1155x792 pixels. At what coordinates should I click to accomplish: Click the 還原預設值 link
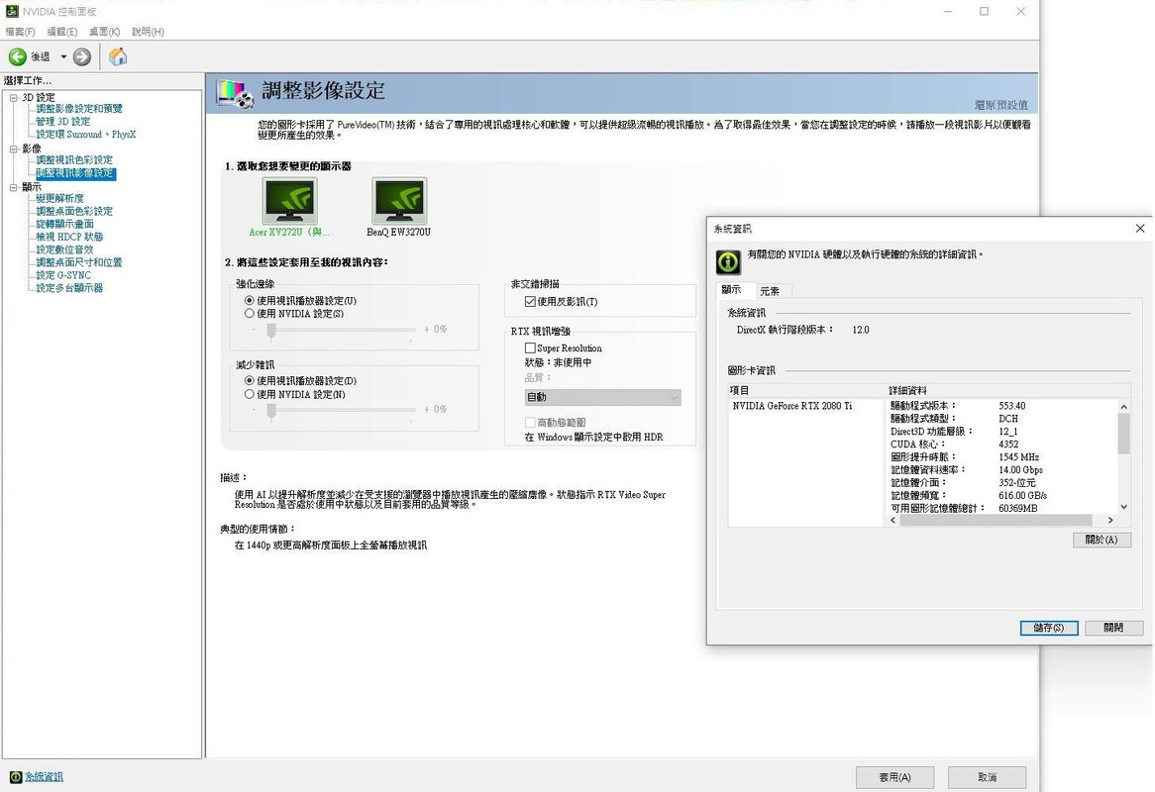coord(1001,105)
